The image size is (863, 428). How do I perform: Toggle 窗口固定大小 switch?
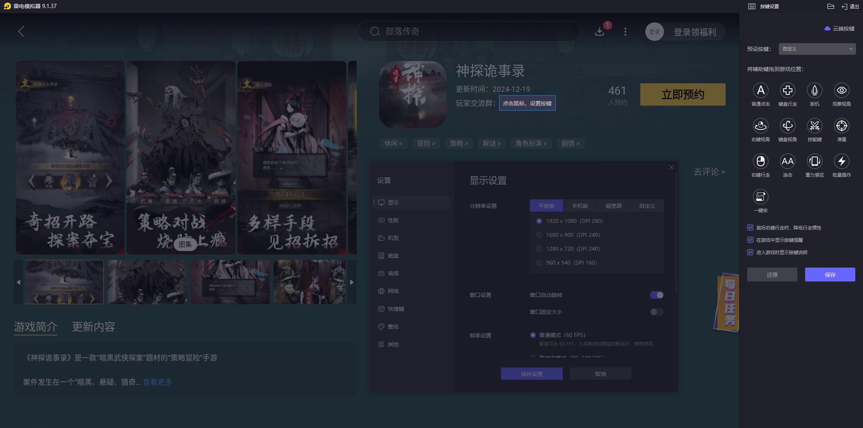[x=657, y=312]
